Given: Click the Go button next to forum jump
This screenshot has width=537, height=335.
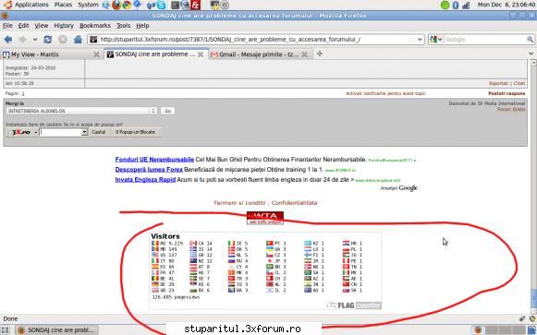Looking at the screenshot, I should tap(168, 111).
